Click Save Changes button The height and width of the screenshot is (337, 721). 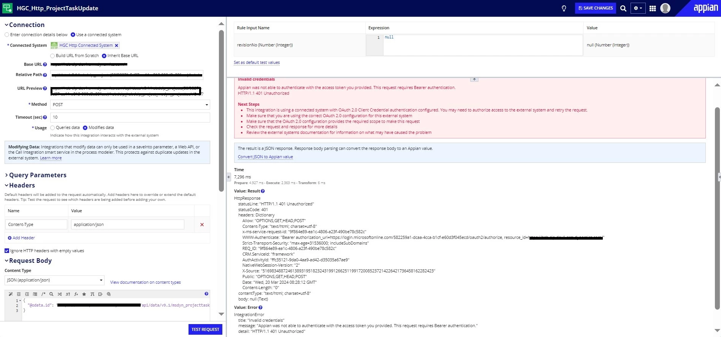(596, 8)
